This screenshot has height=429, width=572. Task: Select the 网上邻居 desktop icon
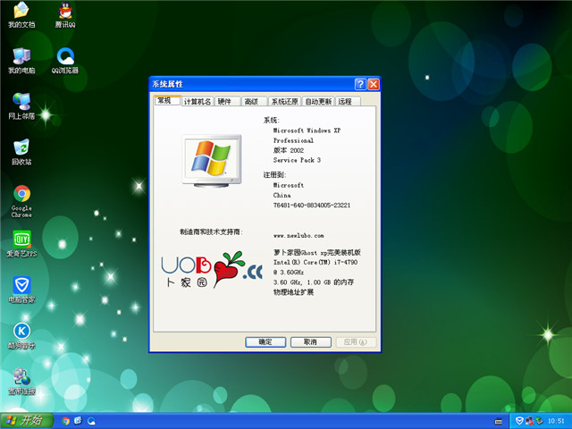(x=21, y=106)
